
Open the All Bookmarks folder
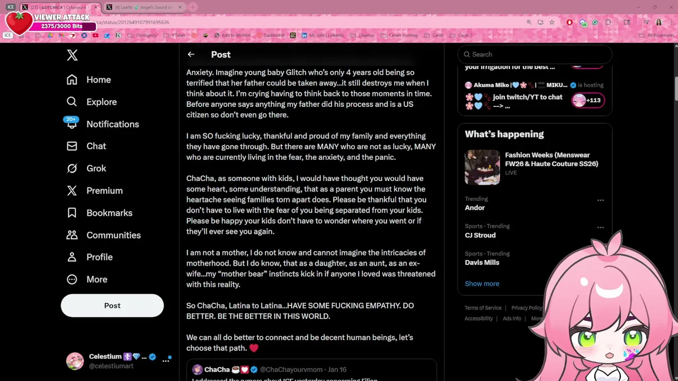point(657,35)
